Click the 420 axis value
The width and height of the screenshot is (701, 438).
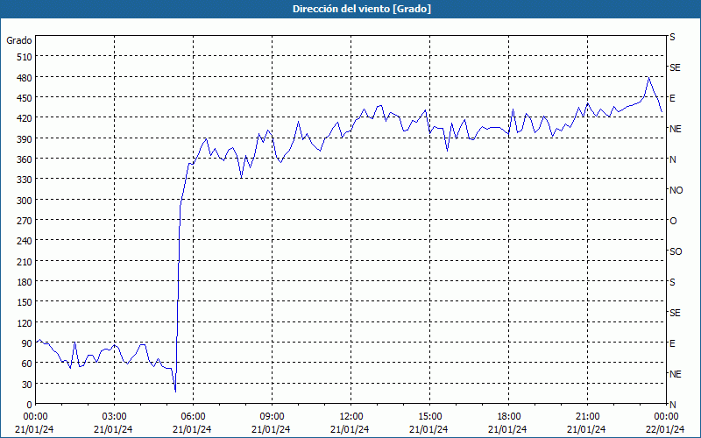(25, 118)
